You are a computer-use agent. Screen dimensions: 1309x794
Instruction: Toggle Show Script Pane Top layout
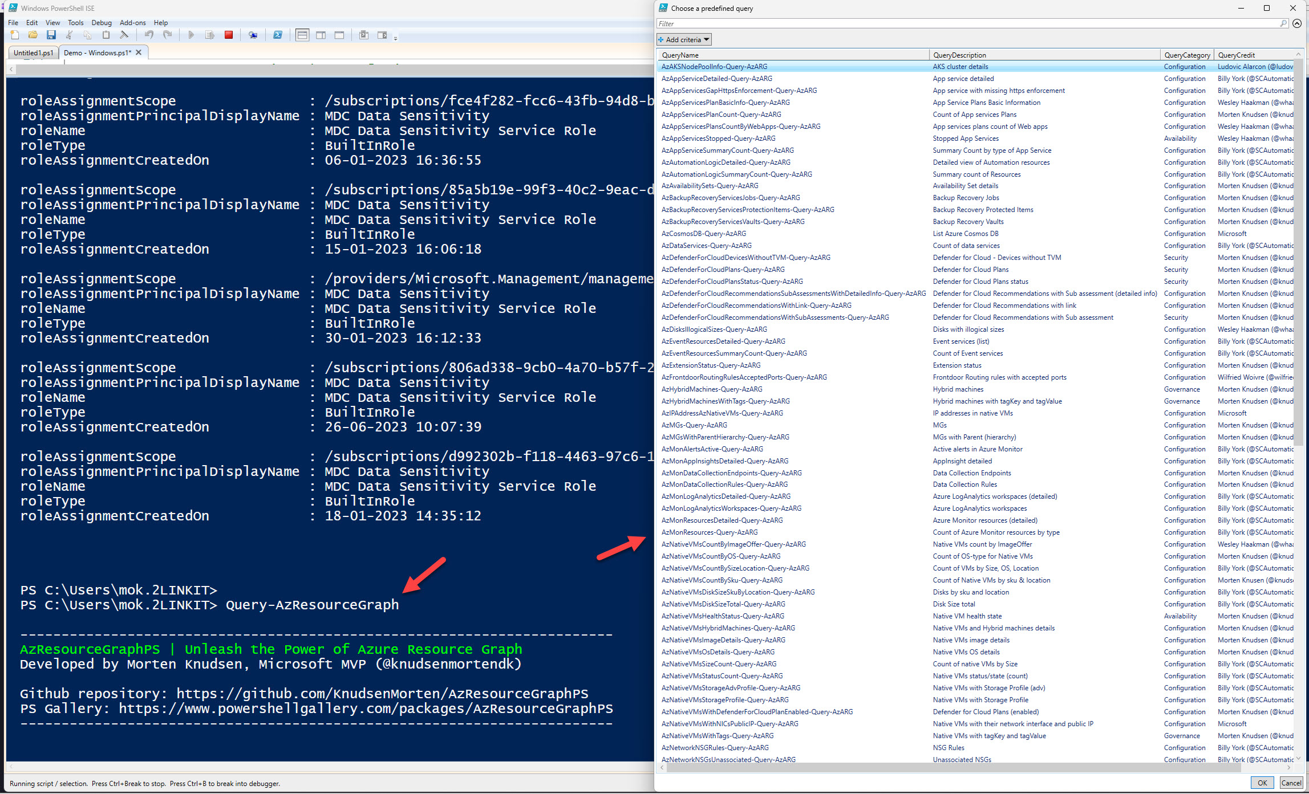(302, 35)
